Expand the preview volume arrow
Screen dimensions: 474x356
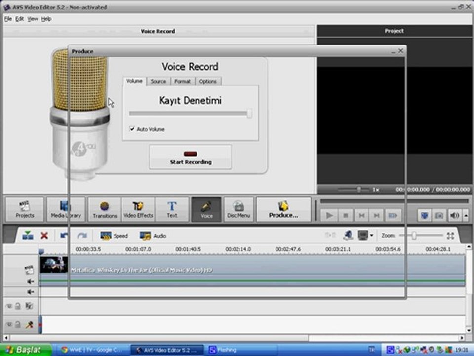(466, 215)
